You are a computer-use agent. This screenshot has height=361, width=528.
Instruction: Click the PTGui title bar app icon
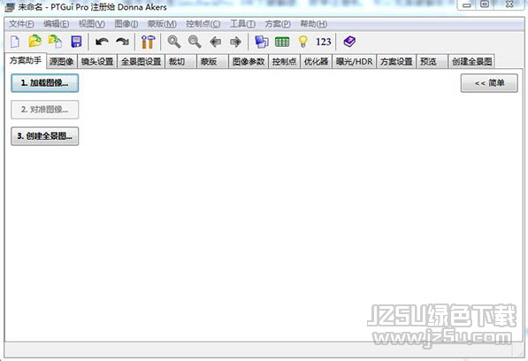click(10, 7)
